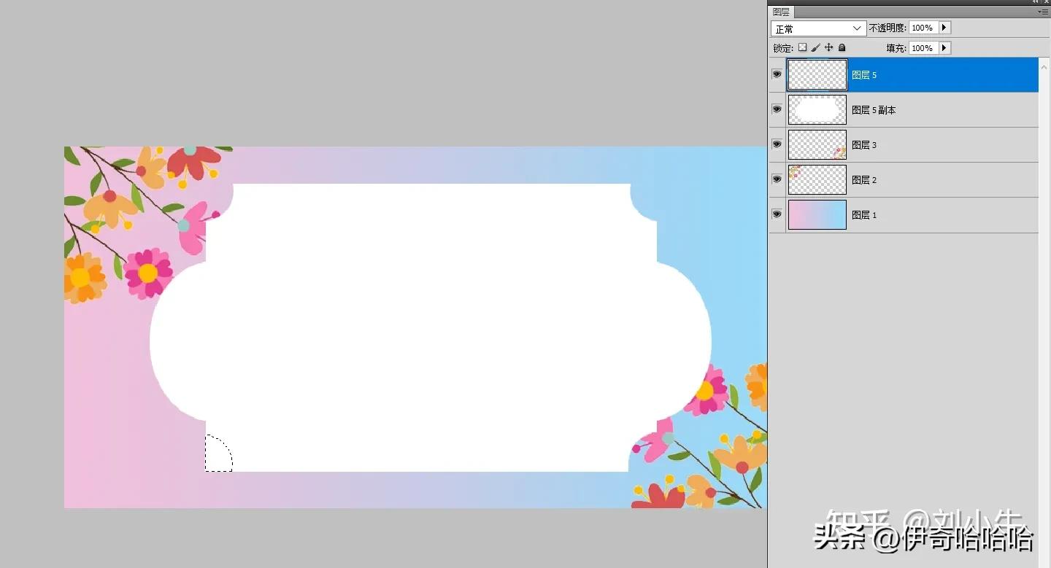
Task: Hide 图层 2 with its eye icon
Action: click(x=777, y=179)
